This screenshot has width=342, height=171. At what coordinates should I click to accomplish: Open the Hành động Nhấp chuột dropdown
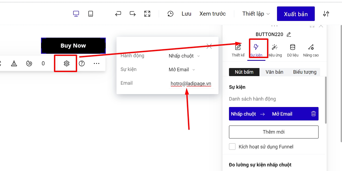184,56
